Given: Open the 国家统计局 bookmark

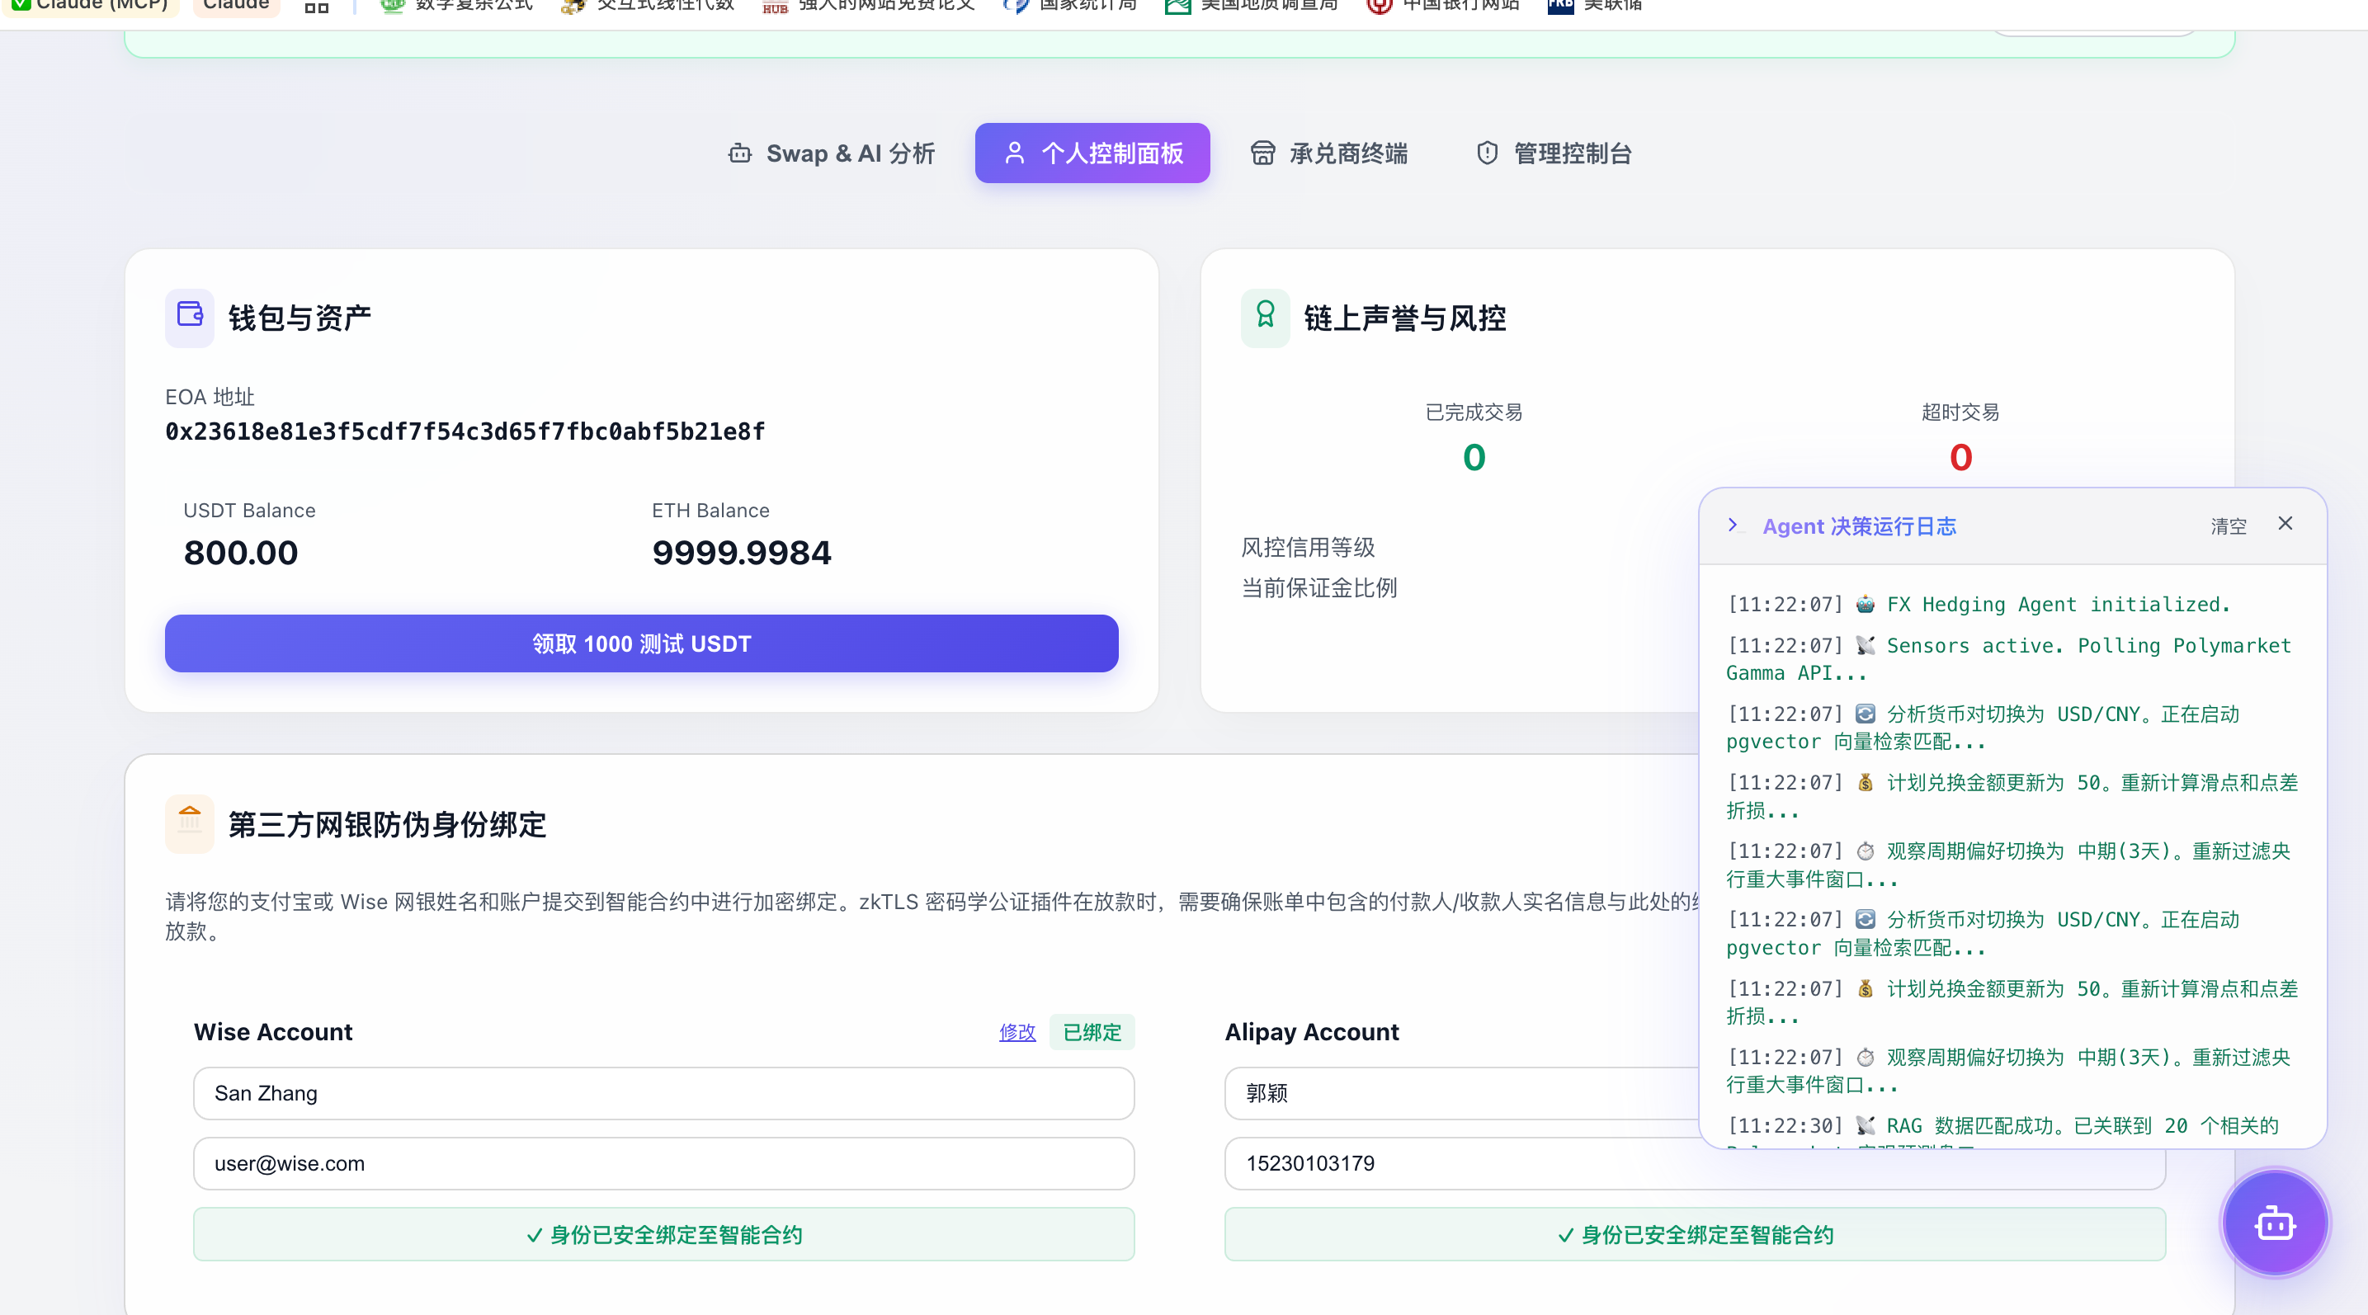Looking at the screenshot, I should [1070, 6].
